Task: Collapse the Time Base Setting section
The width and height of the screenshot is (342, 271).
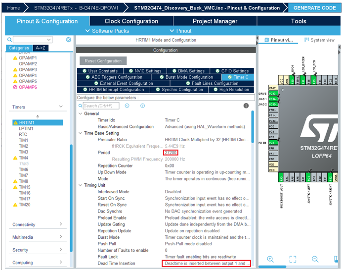Action: (80, 133)
